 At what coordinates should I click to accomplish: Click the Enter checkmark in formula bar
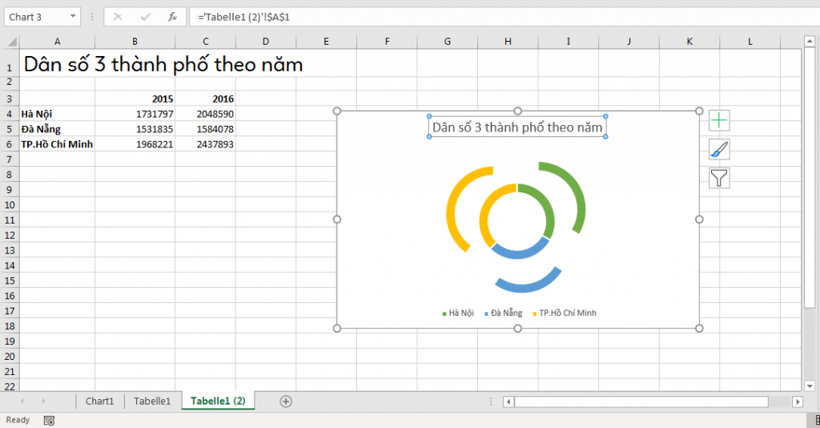pyautogui.click(x=145, y=16)
